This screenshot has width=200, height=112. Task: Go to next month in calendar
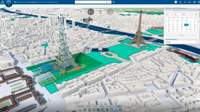pos(196,14)
